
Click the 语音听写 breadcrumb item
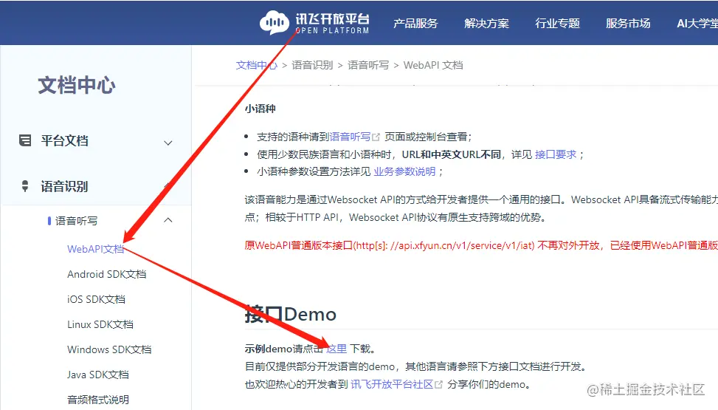pos(368,65)
